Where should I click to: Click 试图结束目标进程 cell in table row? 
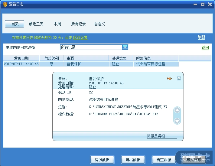coord(156,64)
